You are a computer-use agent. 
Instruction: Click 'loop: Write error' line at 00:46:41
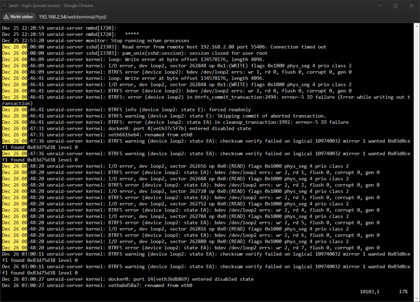(x=134, y=78)
